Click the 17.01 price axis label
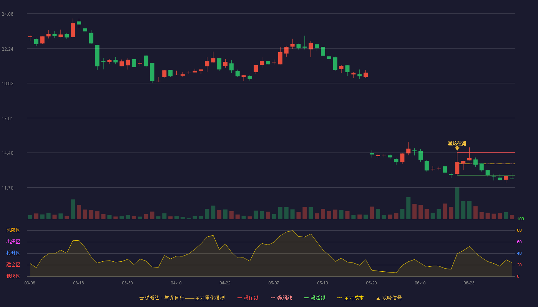The width and height of the screenshot is (538, 307). click(x=7, y=118)
